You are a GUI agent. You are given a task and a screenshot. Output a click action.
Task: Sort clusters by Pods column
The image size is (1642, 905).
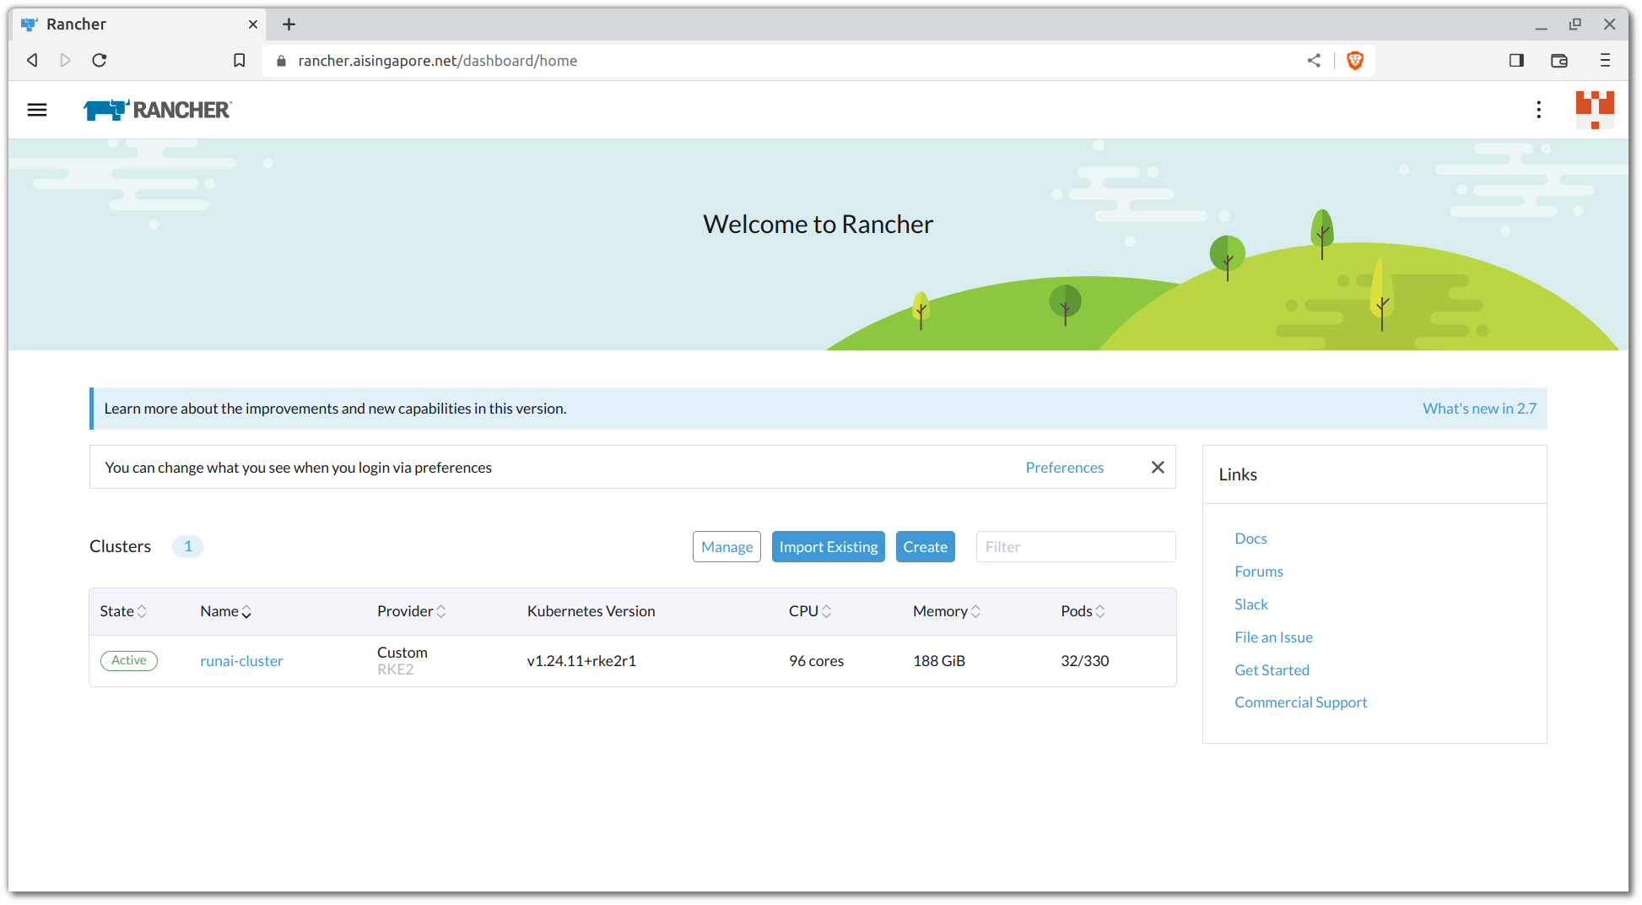click(x=1083, y=611)
